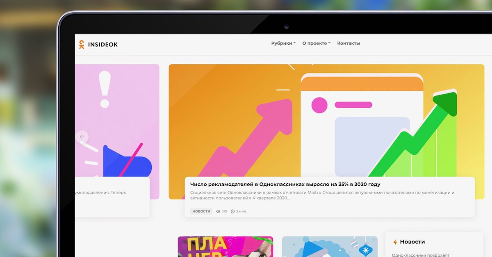
Task: Click the INSIDEOK orange logo icon
Action: 82,44
